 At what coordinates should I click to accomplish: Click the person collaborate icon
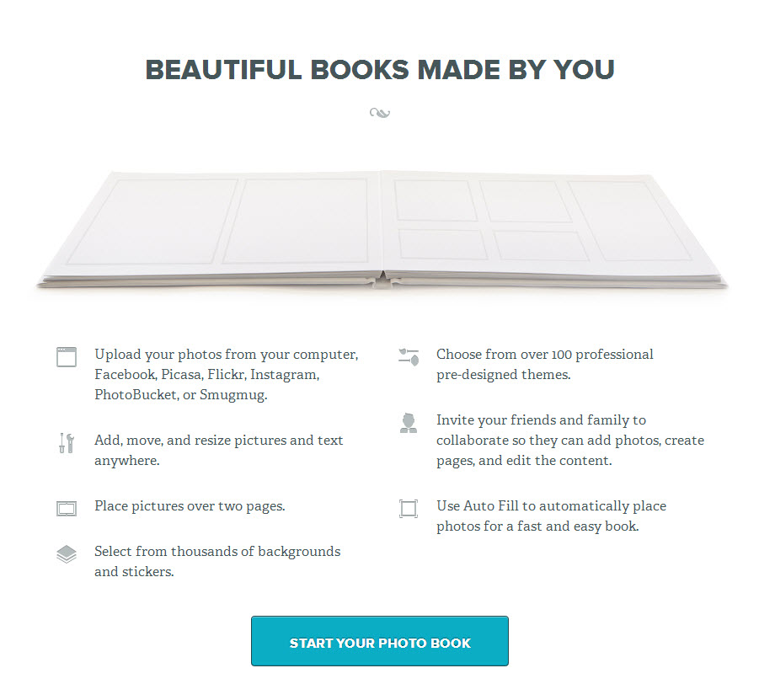pyautogui.click(x=409, y=423)
